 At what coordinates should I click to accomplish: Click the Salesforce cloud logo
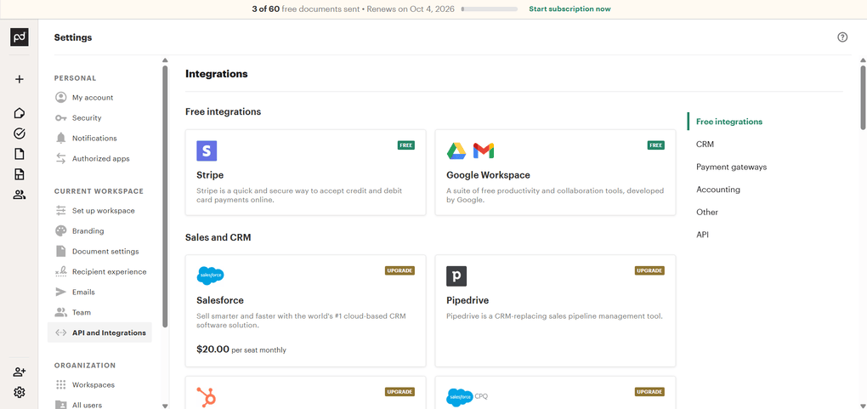(x=210, y=276)
